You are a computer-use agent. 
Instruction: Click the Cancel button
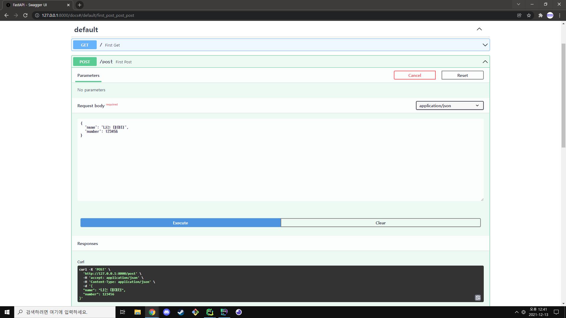414,75
